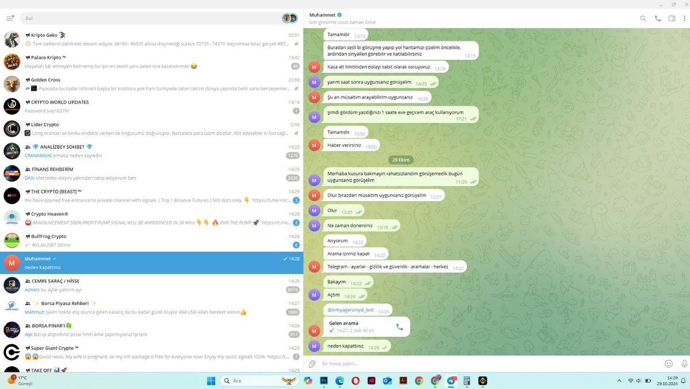
Task: Click message 'Haber verirsiniz'
Action: pyautogui.click(x=351, y=146)
